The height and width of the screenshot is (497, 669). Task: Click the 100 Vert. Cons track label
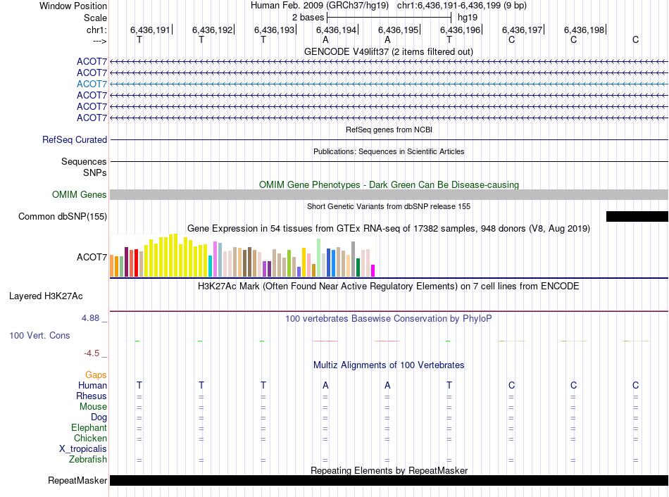(x=39, y=336)
